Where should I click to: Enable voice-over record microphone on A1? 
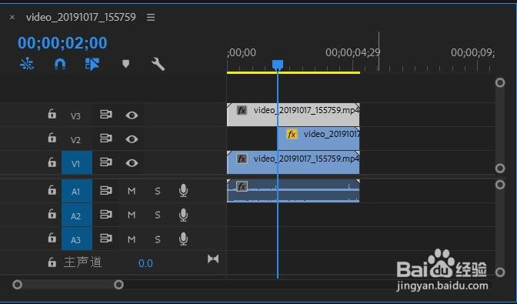click(x=183, y=191)
